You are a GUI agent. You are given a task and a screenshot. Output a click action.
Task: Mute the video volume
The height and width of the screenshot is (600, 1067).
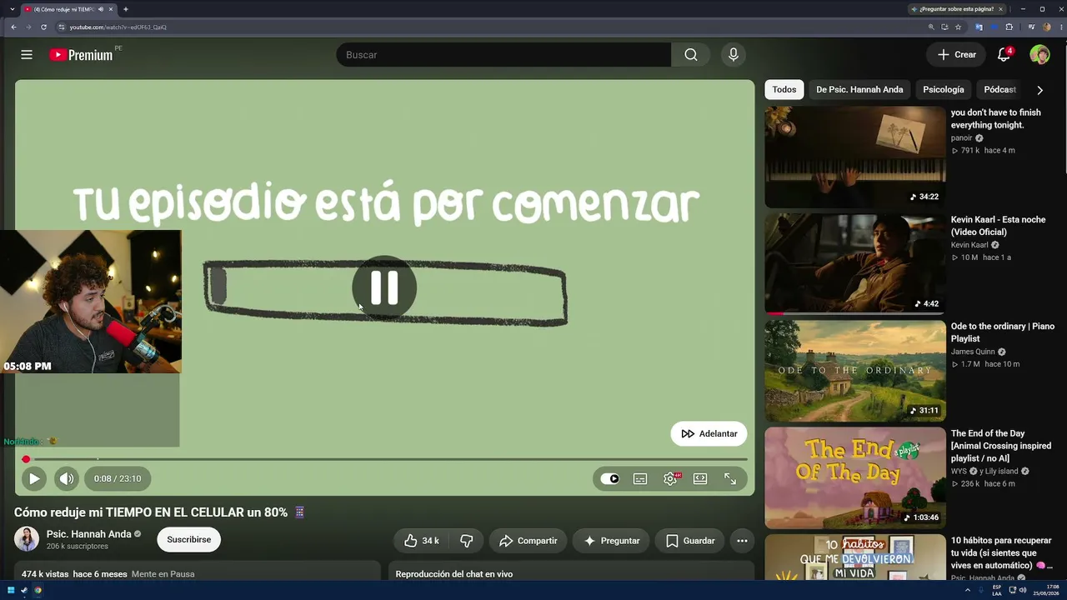67,478
